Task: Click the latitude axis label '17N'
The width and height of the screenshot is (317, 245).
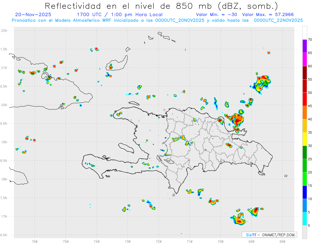Action: (4, 216)
